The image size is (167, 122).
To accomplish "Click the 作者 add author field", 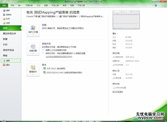I will pos(129,74).
